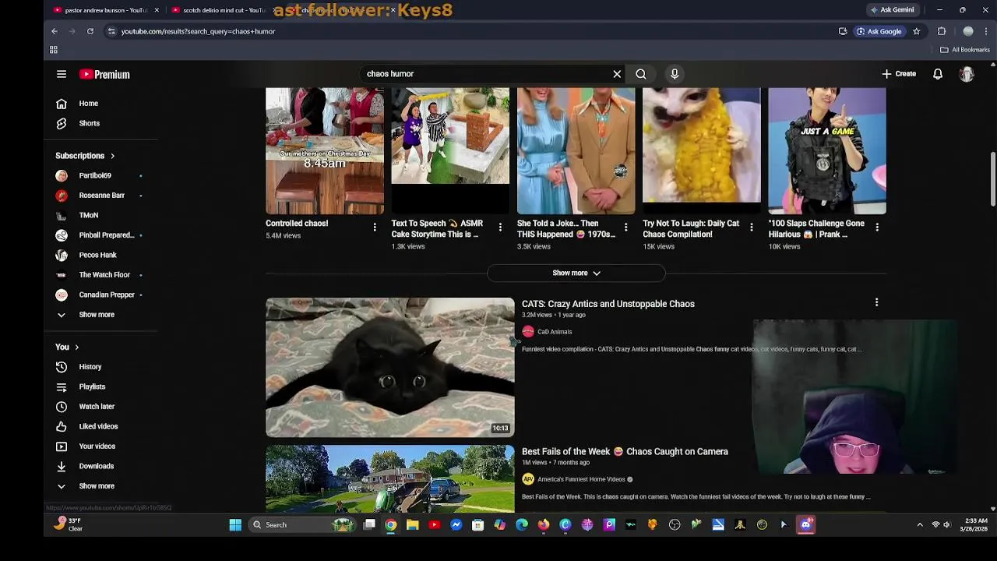Open CATS: Crazy Antics and Unstoppable Chaos title
The height and width of the screenshot is (561, 997).
tap(608, 304)
